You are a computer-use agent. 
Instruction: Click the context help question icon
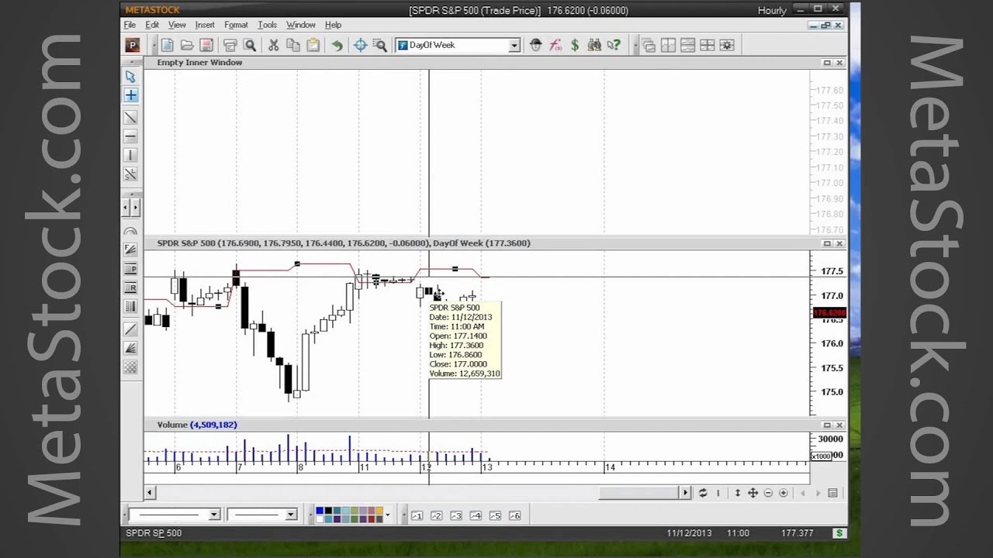click(x=614, y=45)
